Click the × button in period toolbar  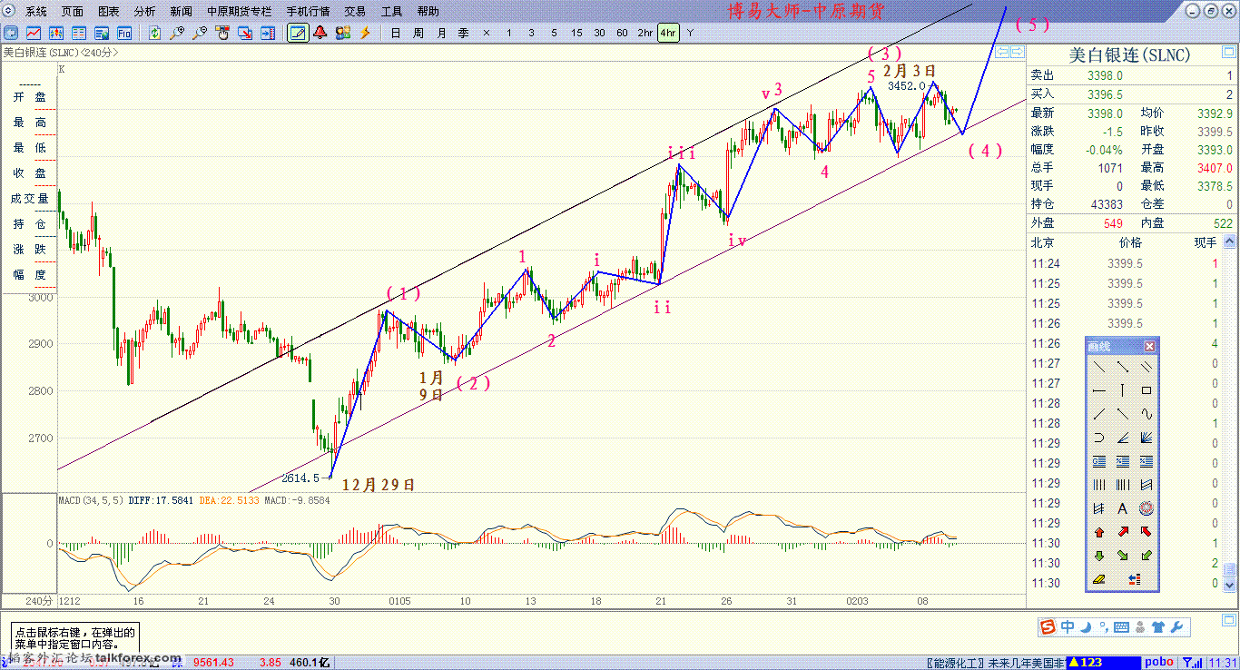tap(486, 33)
